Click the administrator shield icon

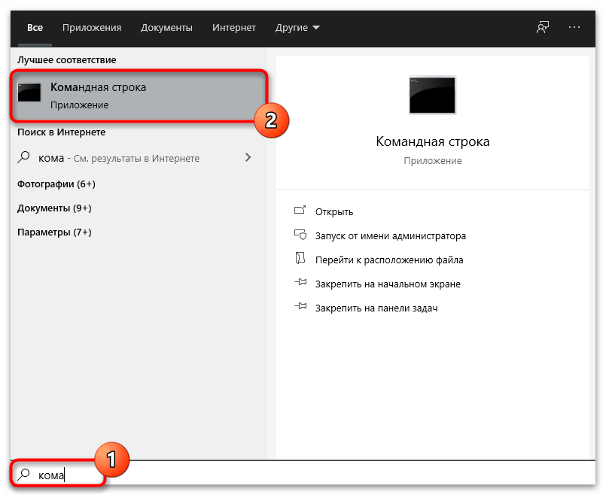(300, 235)
